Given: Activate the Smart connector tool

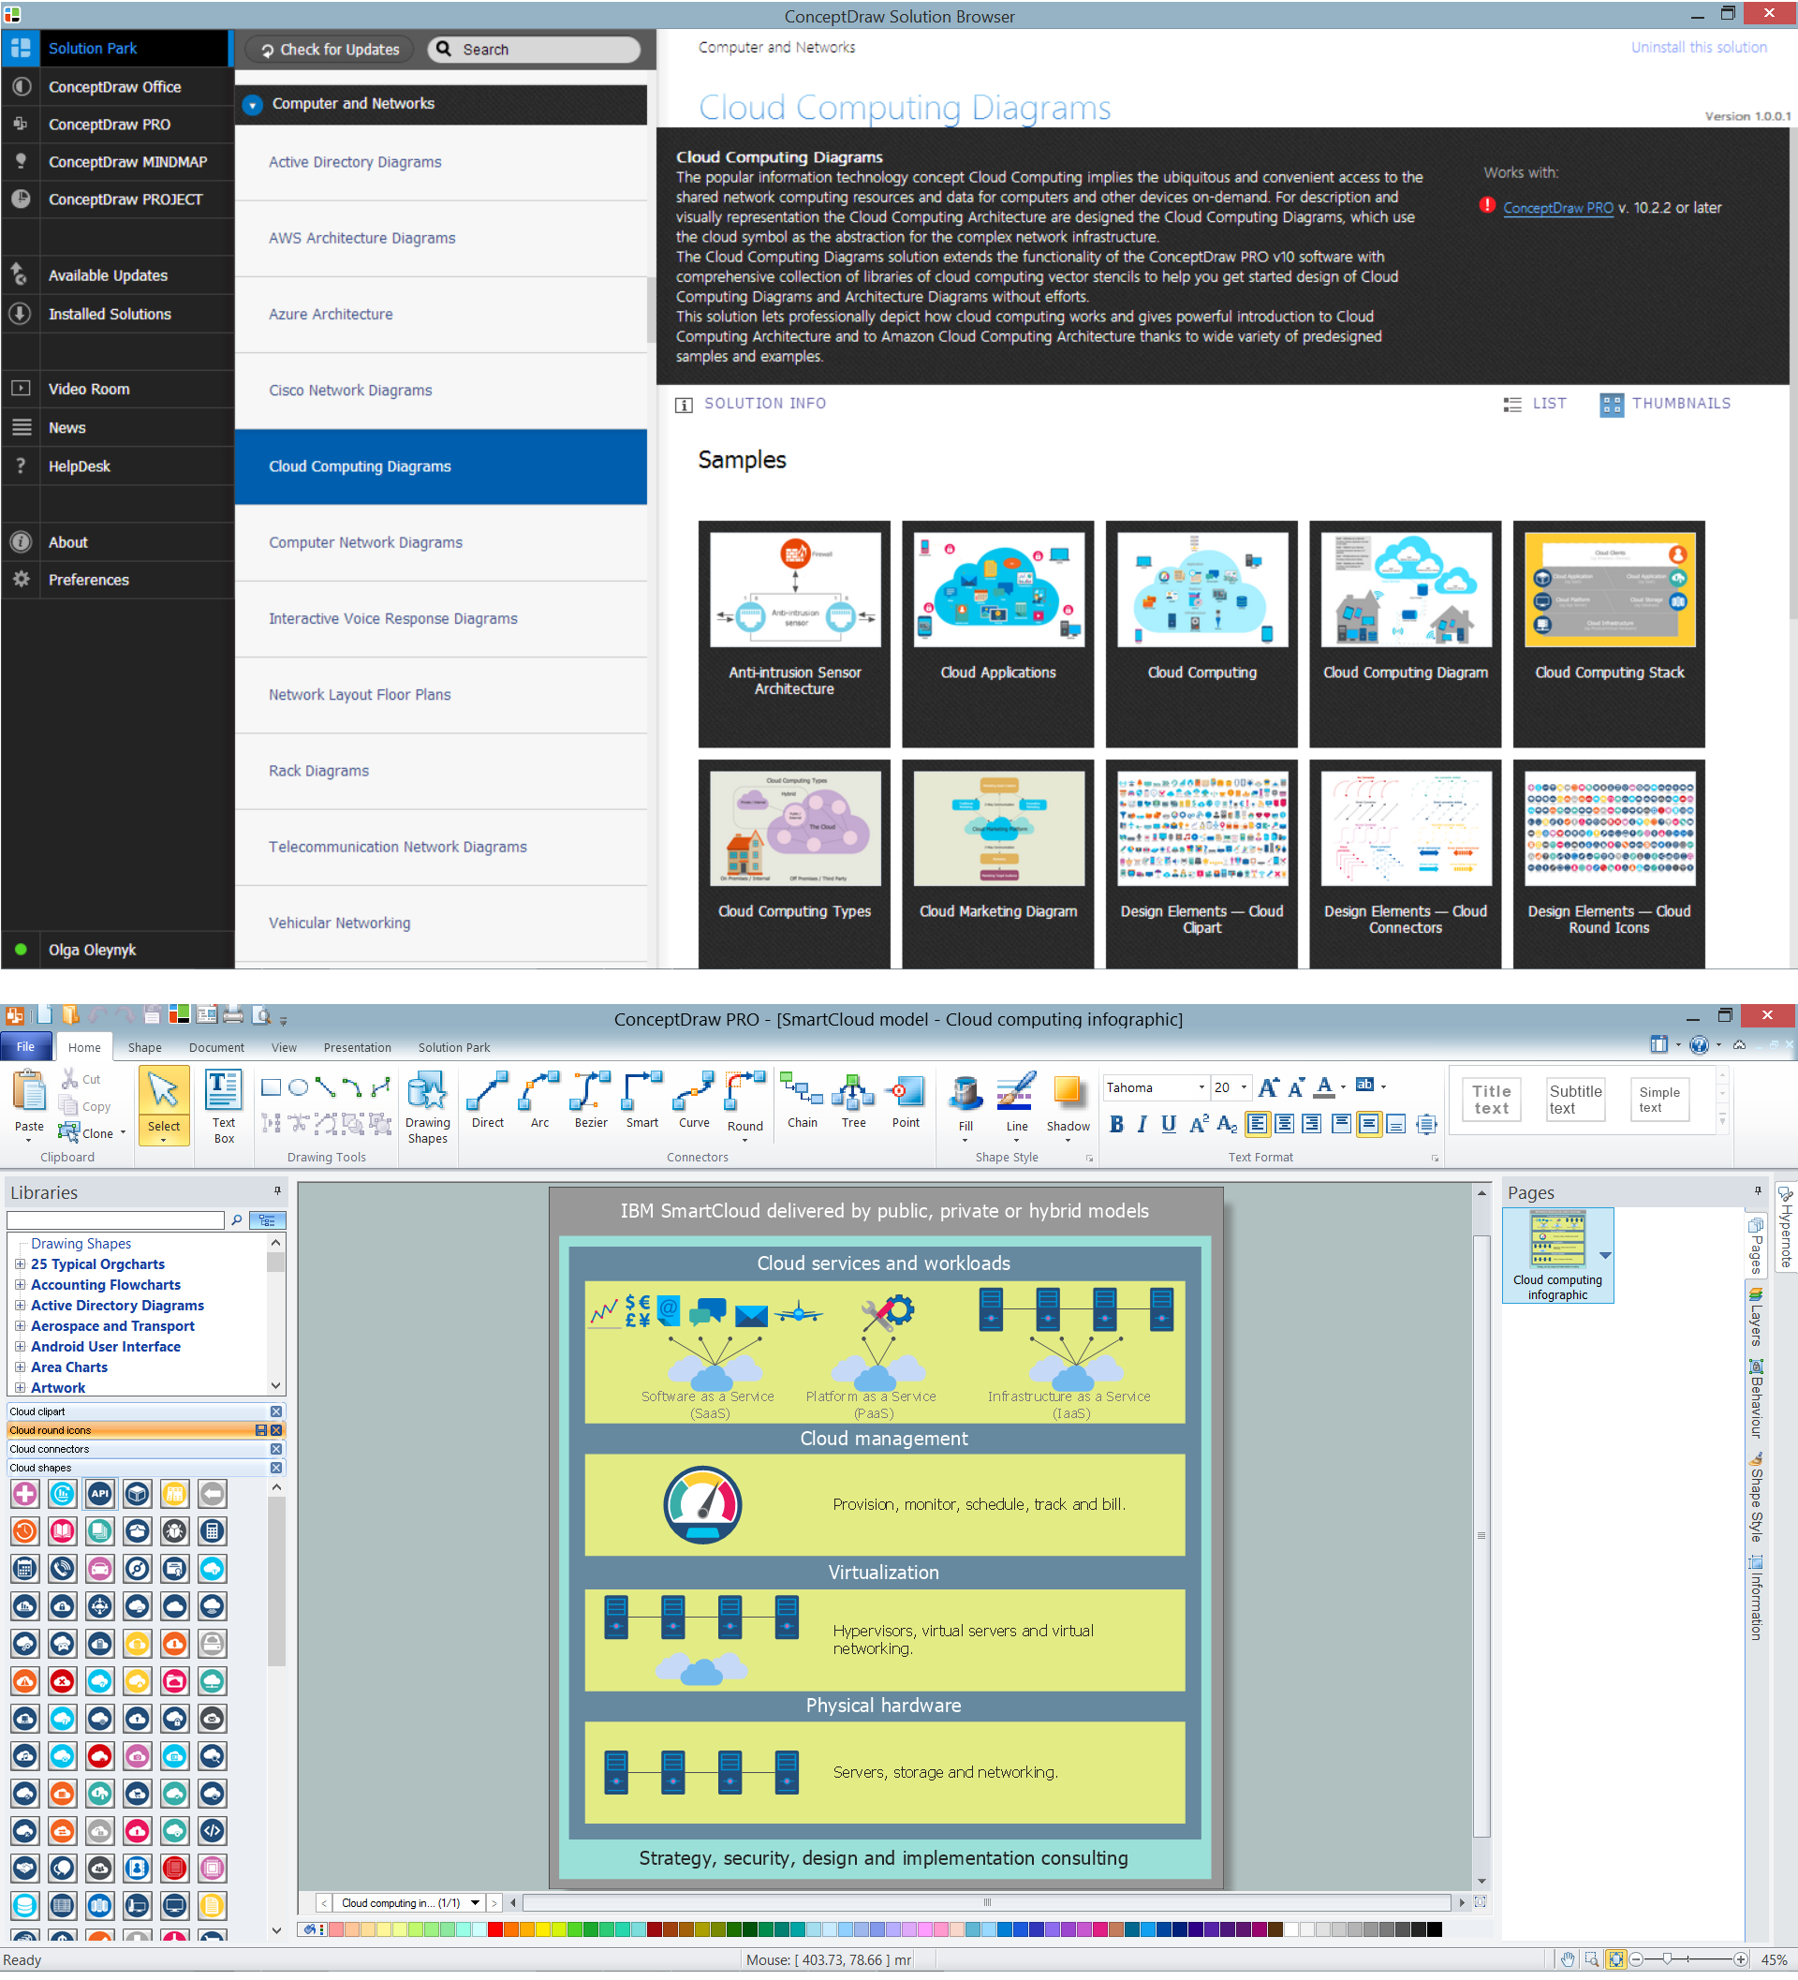Looking at the screenshot, I should [642, 1101].
